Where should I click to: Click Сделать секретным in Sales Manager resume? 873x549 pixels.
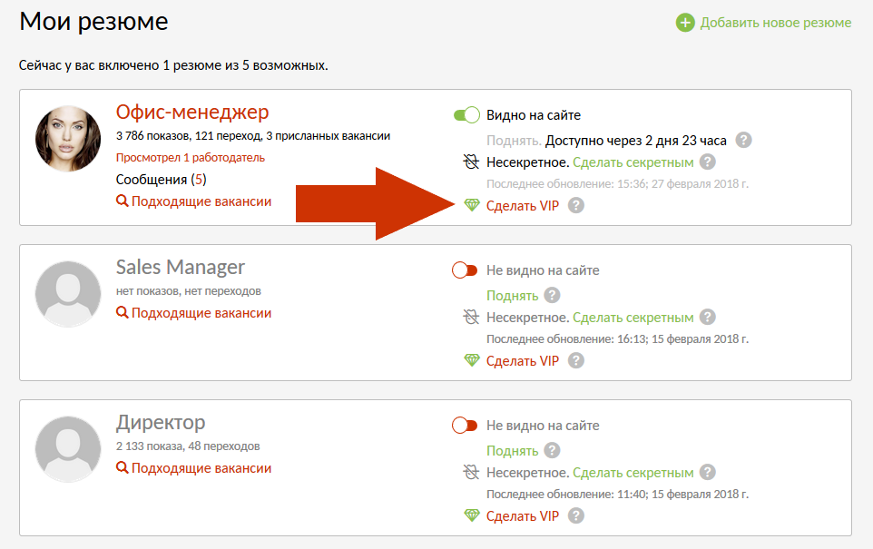(x=633, y=318)
